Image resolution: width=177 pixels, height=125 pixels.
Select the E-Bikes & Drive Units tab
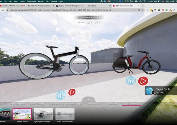pos(55,104)
